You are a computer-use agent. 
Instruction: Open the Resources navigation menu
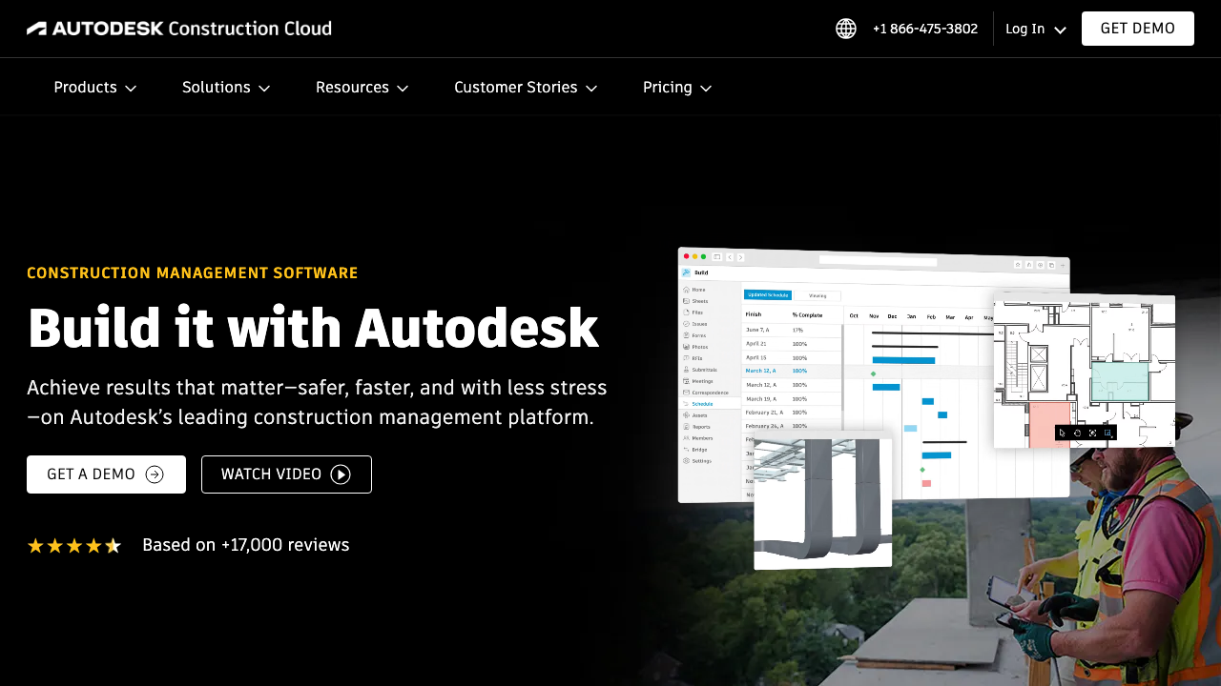(362, 88)
